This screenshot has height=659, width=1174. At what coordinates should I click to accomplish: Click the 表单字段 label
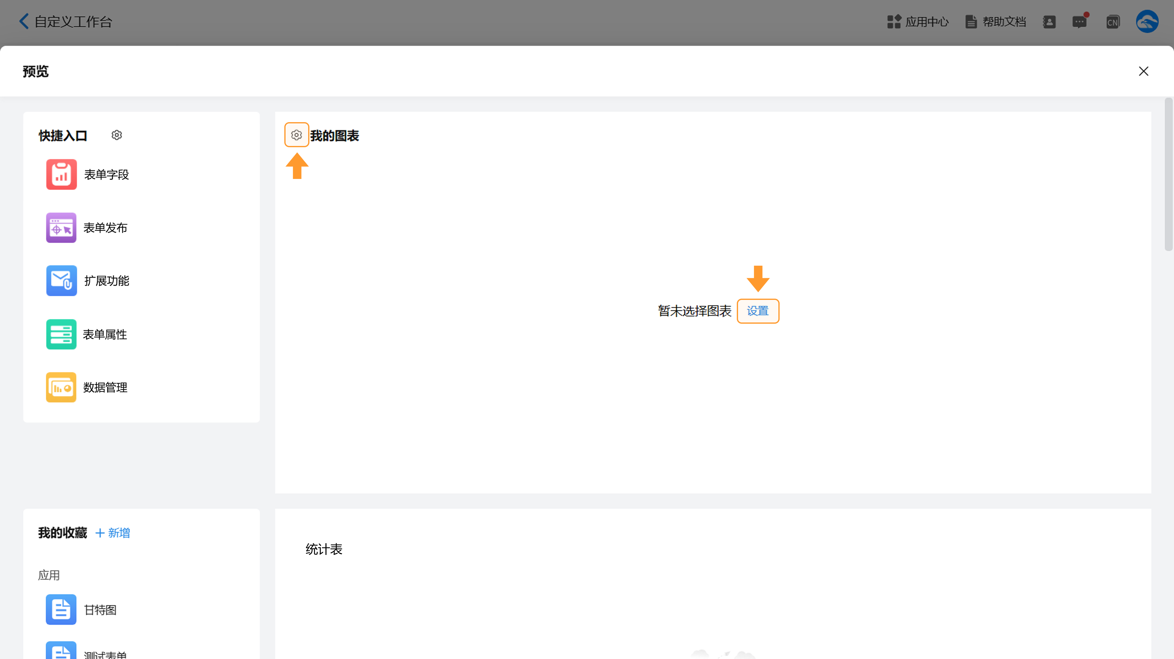107,175
